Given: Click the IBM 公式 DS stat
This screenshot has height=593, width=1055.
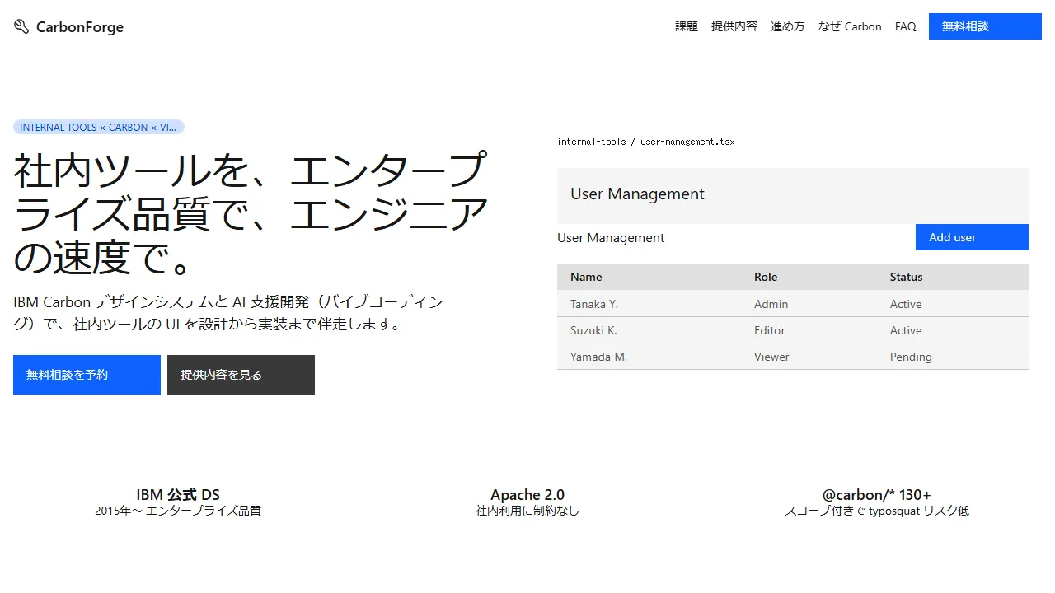Looking at the screenshot, I should [x=178, y=495].
